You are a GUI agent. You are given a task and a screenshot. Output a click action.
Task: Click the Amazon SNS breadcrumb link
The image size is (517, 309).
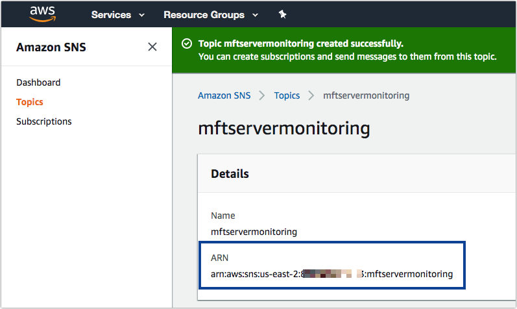(224, 95)
